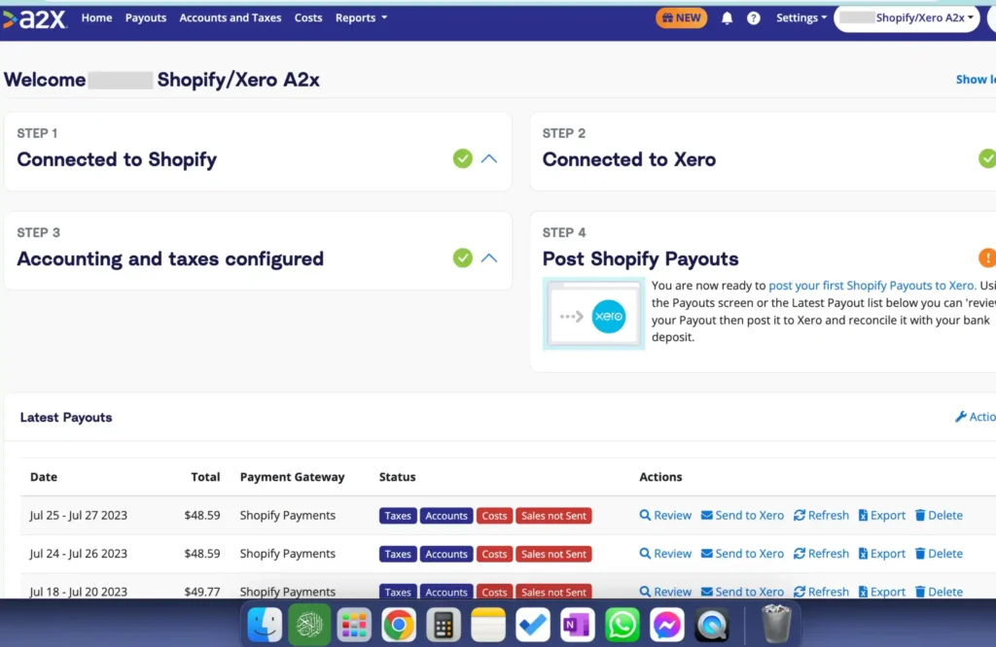Click Taxes badge for Jul 24 - Jul 26
Screen dimensions: 996x647
398,554
